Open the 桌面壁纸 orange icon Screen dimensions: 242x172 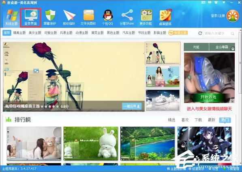[165, 17]
